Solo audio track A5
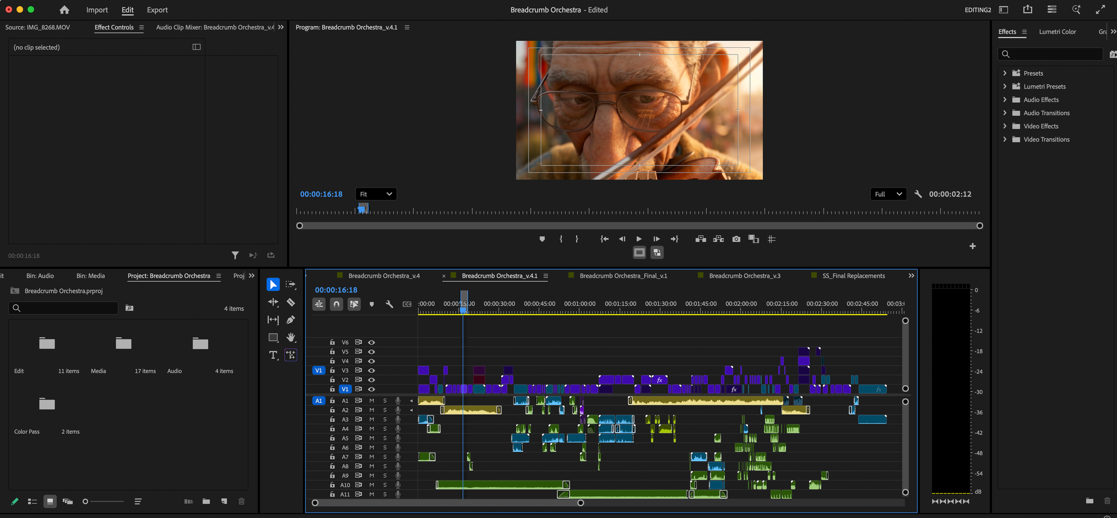 coord(385,438)
